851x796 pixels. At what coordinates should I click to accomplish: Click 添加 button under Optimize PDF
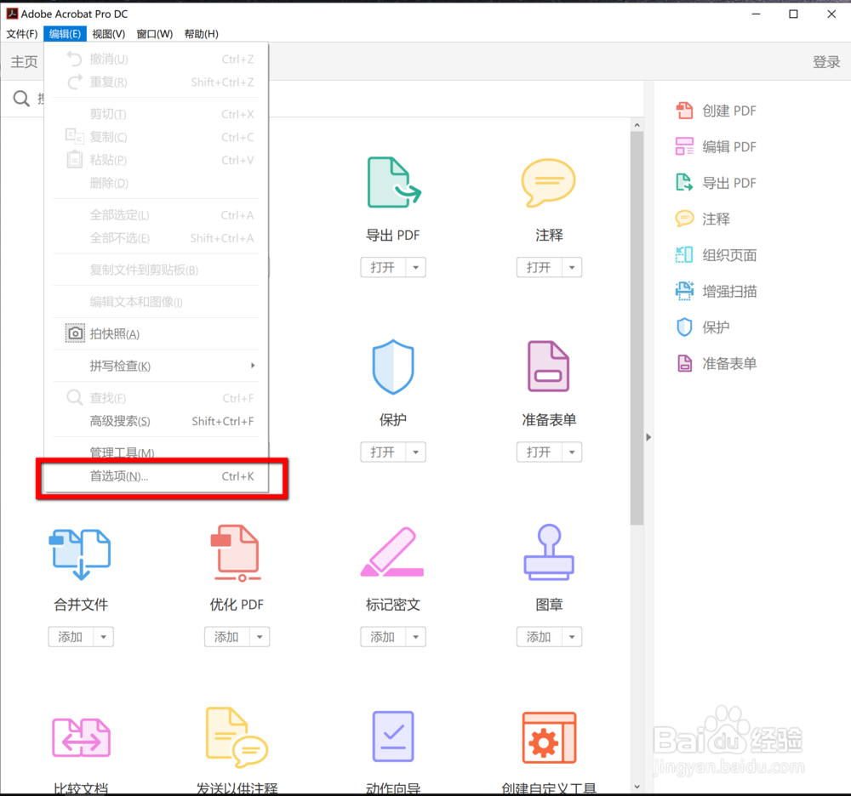(227, 637)
